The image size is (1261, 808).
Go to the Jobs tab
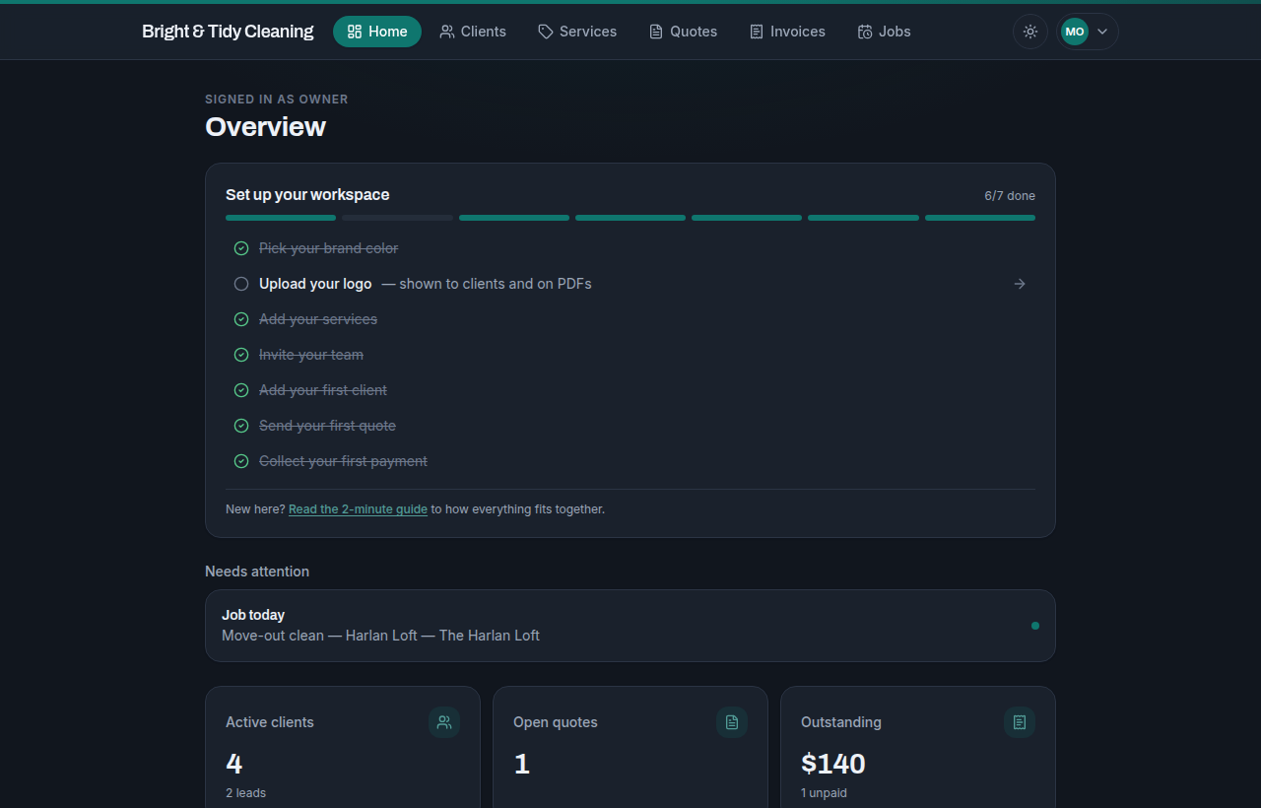pos(884,32)
